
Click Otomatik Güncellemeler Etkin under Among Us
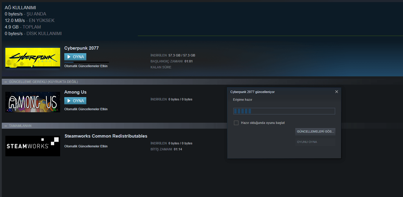tap(86, 109)
